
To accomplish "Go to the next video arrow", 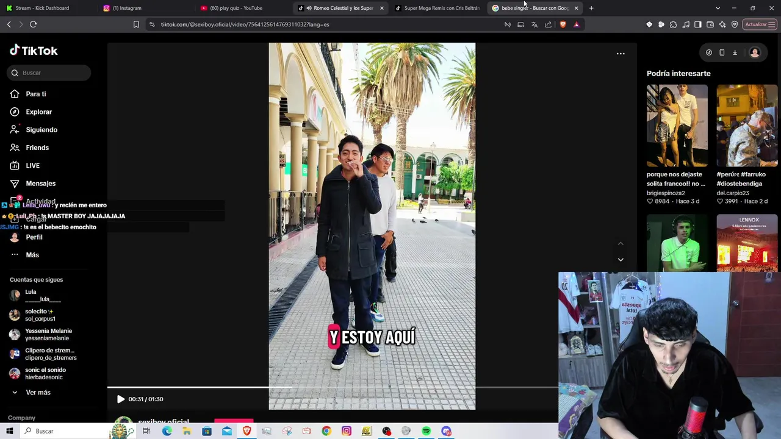I will click(621, 260).
